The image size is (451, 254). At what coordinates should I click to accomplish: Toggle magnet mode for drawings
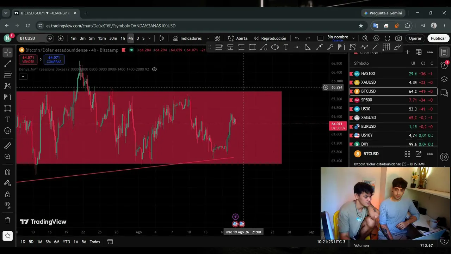point(7,172)
